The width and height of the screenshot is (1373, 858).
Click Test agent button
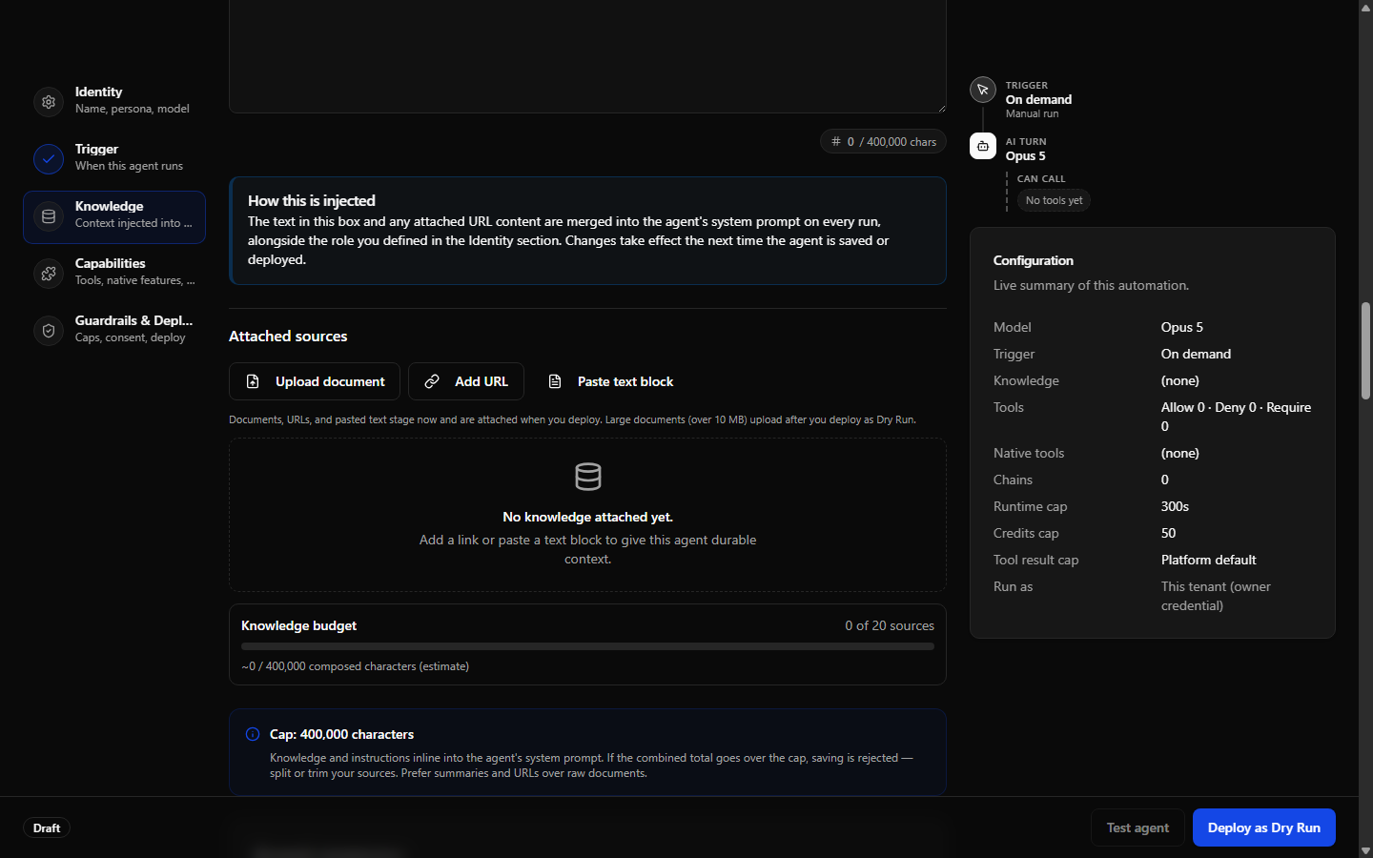tap(1137, 827)
